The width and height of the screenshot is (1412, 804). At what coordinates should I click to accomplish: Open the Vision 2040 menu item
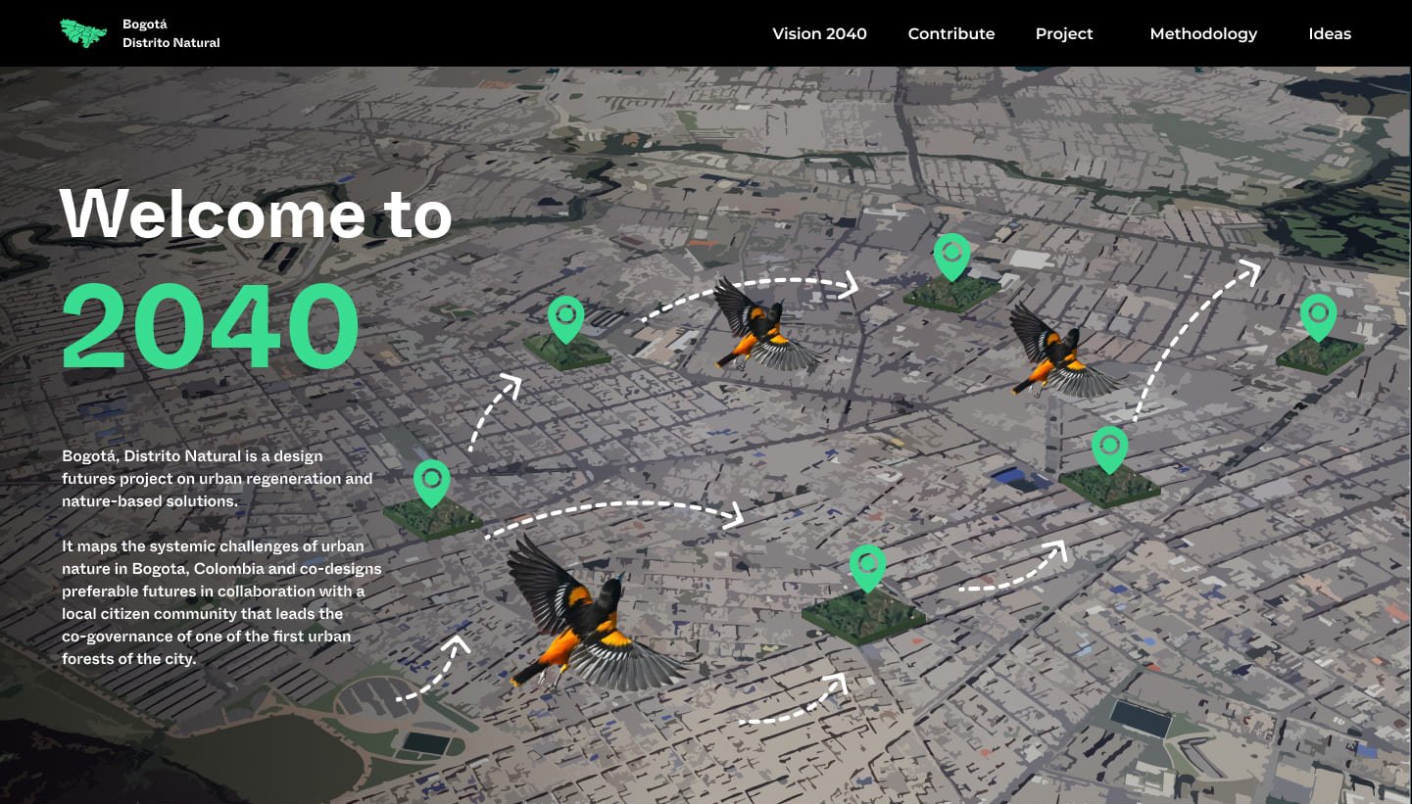tap(819, 33)
